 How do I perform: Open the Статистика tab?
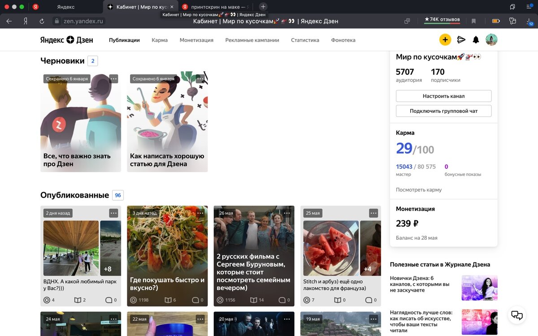305,40
